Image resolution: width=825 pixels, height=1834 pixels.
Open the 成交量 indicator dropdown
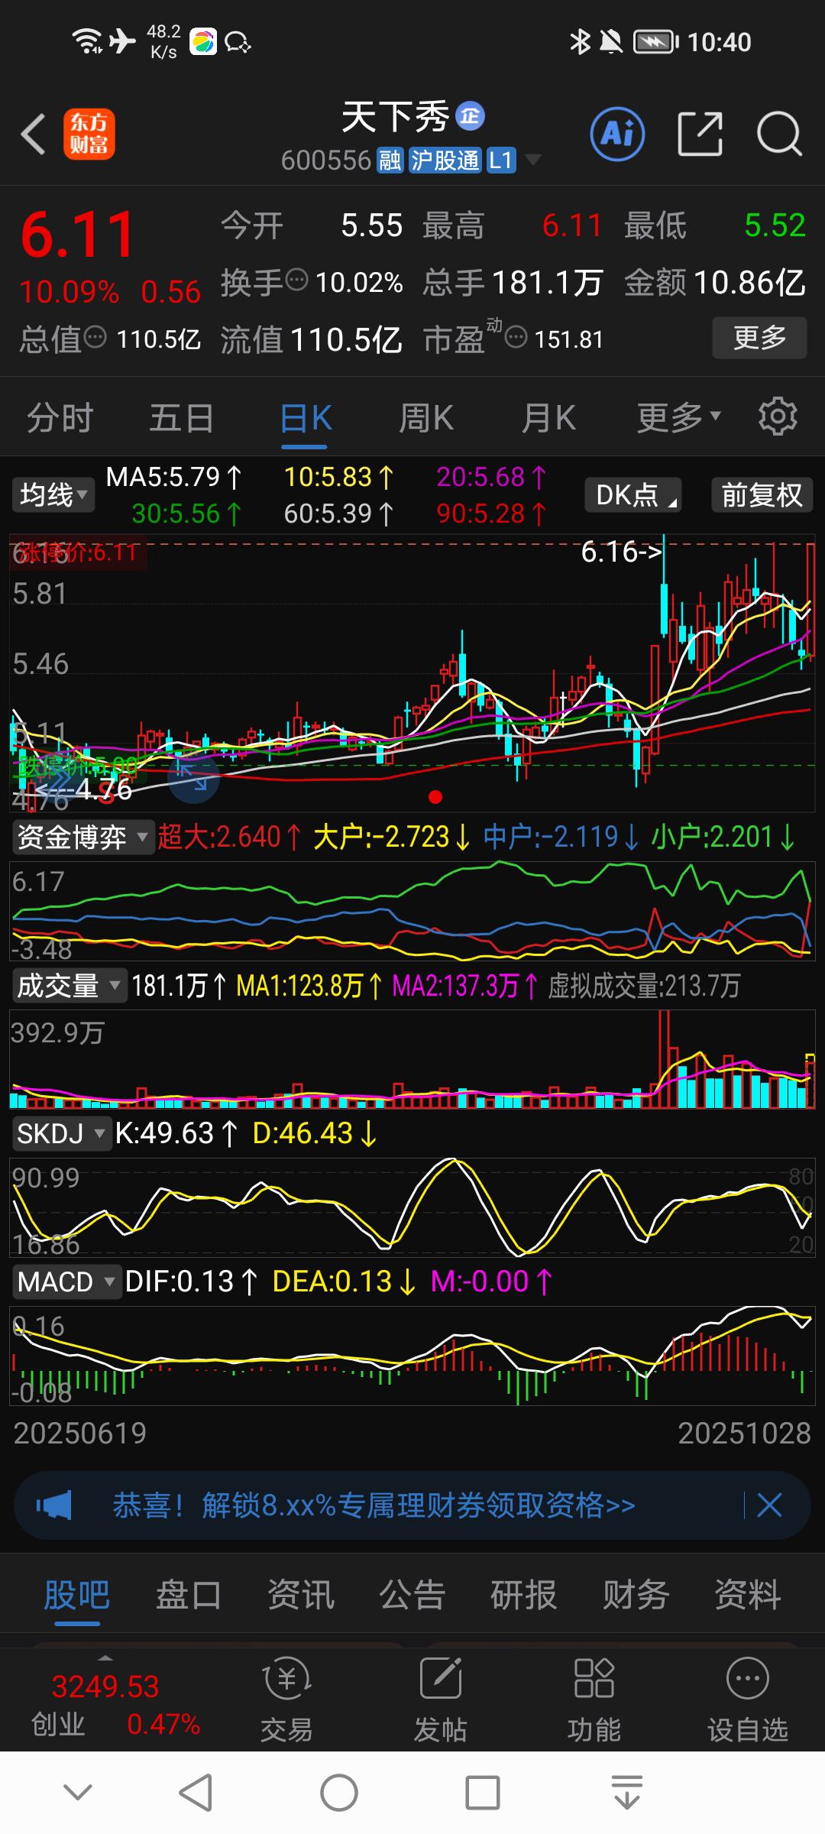tap(68, 986)
